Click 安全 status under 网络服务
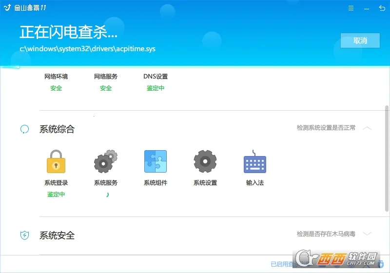390x273 pixels. pos(106,88)
